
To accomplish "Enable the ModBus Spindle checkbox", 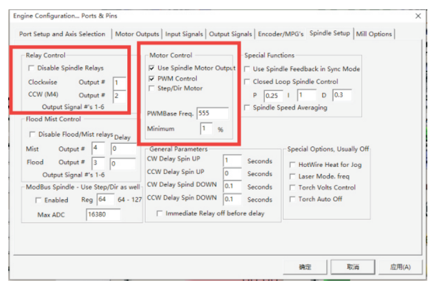I will coord(39,200).
